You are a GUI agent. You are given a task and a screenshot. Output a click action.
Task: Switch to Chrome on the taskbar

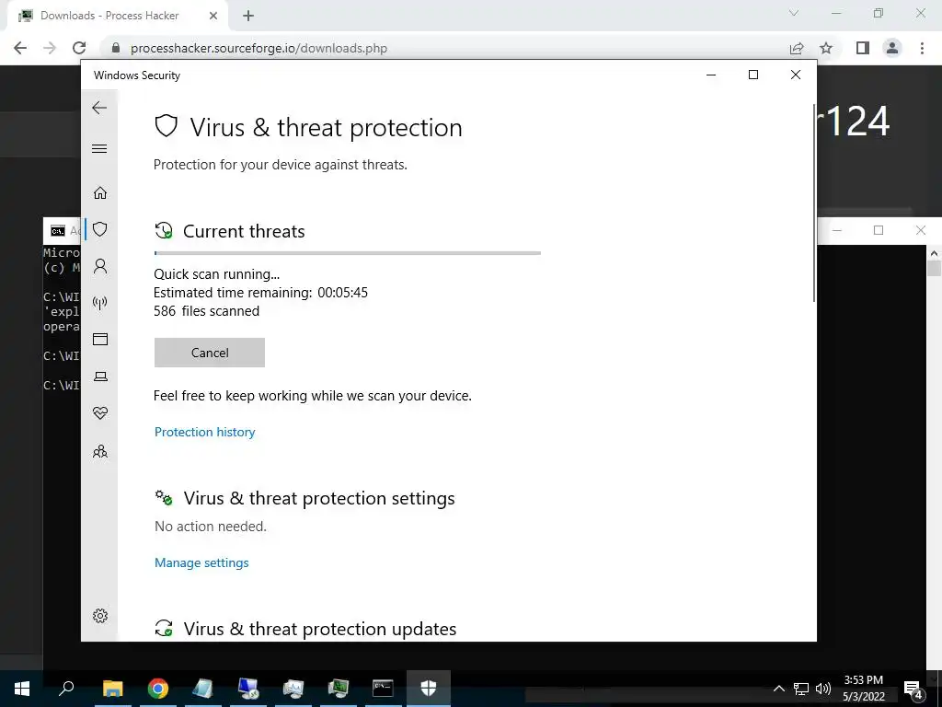pos(158,689)
